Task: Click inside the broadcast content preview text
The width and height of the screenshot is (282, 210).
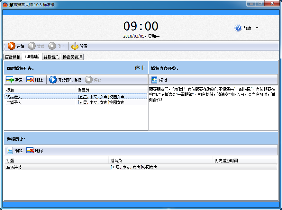Action: 212,94
